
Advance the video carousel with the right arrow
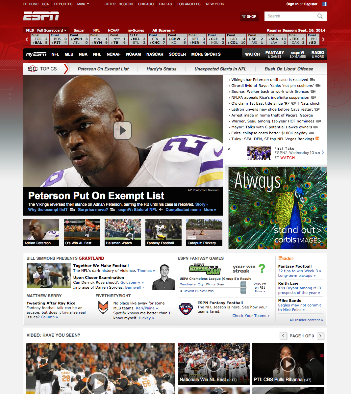320,336
